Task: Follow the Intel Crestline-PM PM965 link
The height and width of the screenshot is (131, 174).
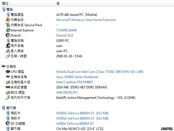Action: [74, 82]
